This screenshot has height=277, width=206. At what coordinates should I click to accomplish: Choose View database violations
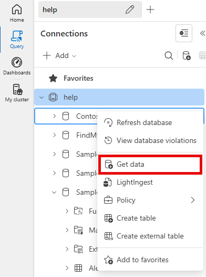pos(150,141)
